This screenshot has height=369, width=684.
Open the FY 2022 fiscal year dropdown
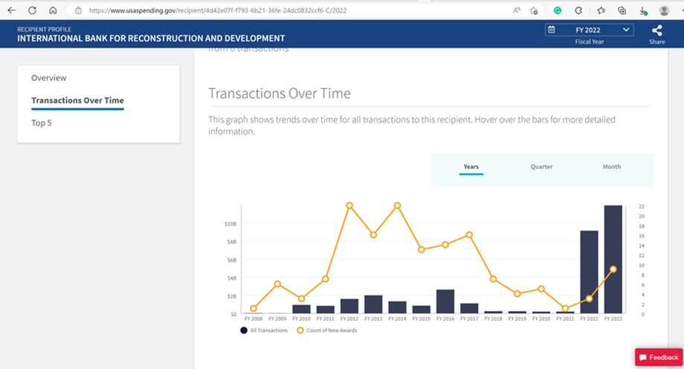click(x=589, y=30)
